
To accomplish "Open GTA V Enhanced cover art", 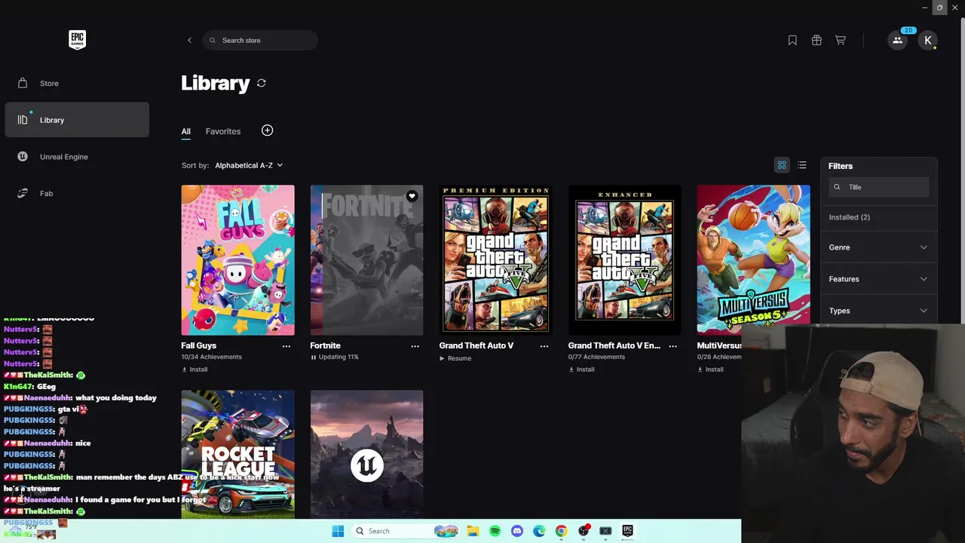I will tap(624, 260).
